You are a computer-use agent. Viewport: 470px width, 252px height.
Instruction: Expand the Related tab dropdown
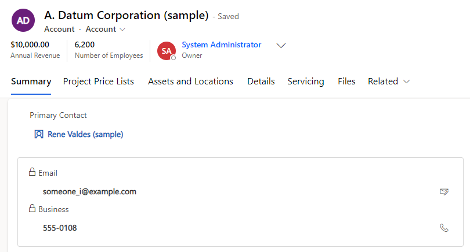point(389,81)
